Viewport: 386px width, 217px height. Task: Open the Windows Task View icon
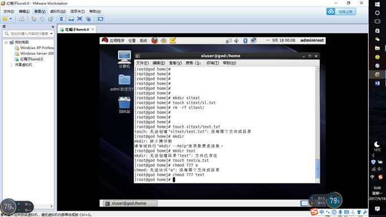[377, 21]
